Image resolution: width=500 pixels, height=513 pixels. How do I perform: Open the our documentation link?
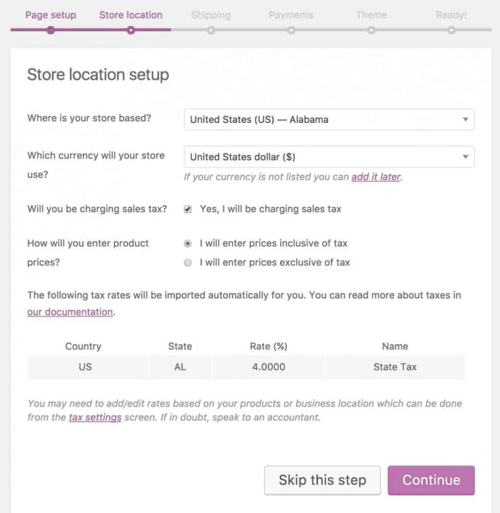pyautogui.click(x=70, y=312)
